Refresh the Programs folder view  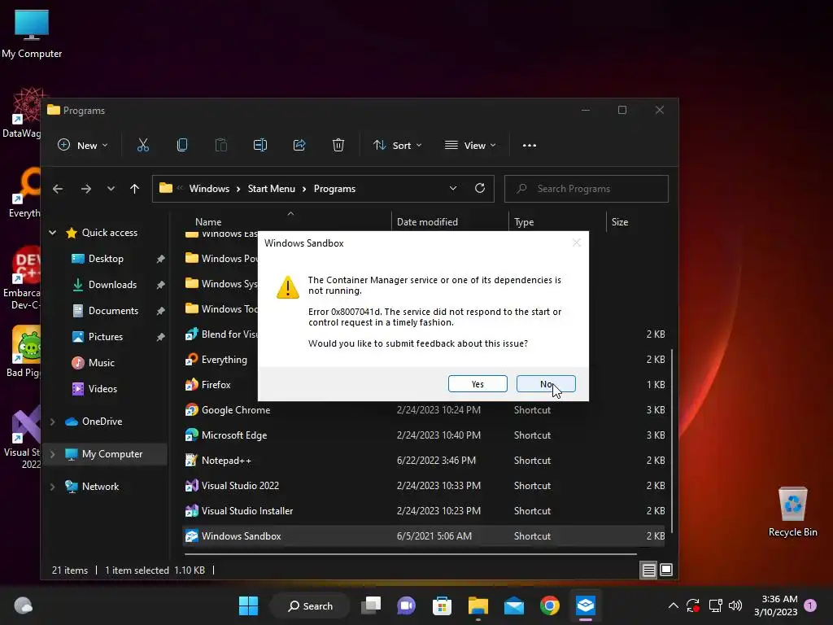480,188
